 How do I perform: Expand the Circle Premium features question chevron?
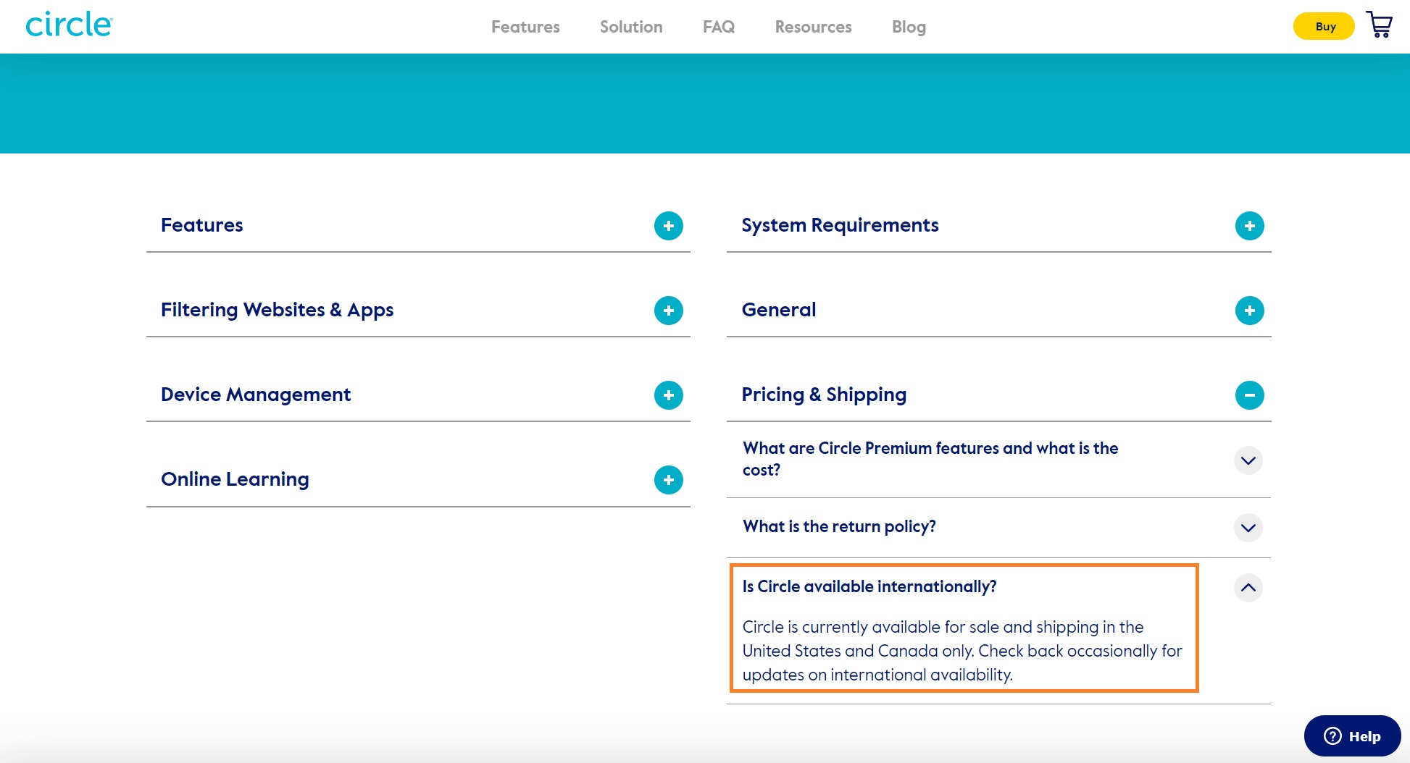pos(1248,460)
